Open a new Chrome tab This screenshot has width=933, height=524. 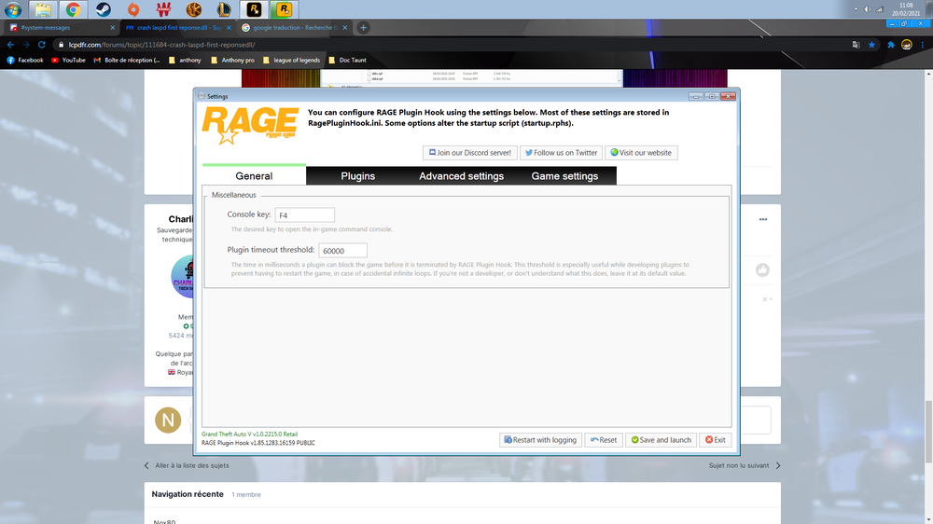[x=363, y=27]
